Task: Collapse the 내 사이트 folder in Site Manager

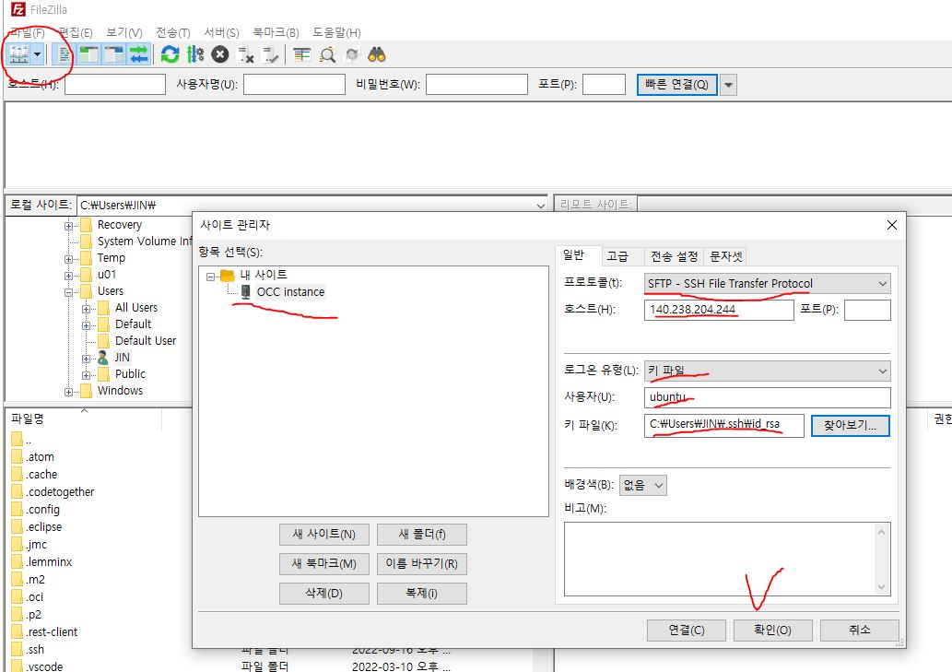Action: pyautogui.click(x=210, y=277)
